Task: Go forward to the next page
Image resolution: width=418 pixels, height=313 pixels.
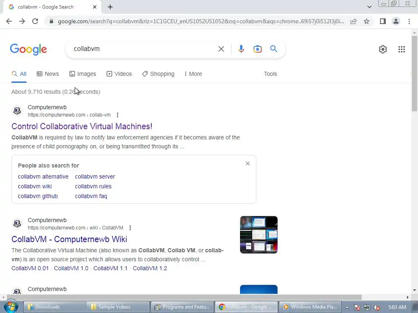Action: [22, 21]
